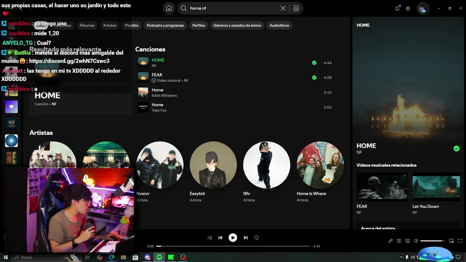
Task: Select the Perfiles filter chip
Action: [x=199, y=25]
